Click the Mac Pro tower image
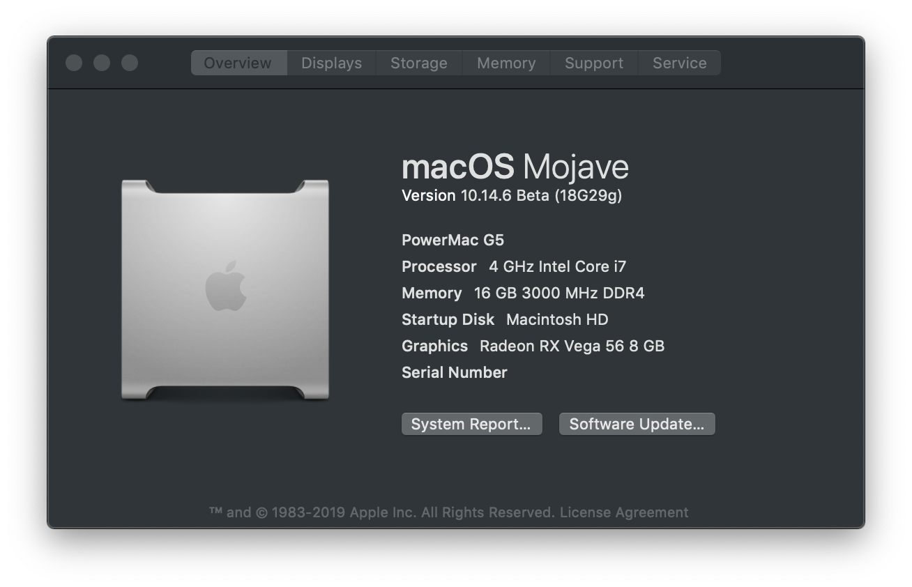Image resolution: width=912 pixels, height=587 pixels. (225, 290)
